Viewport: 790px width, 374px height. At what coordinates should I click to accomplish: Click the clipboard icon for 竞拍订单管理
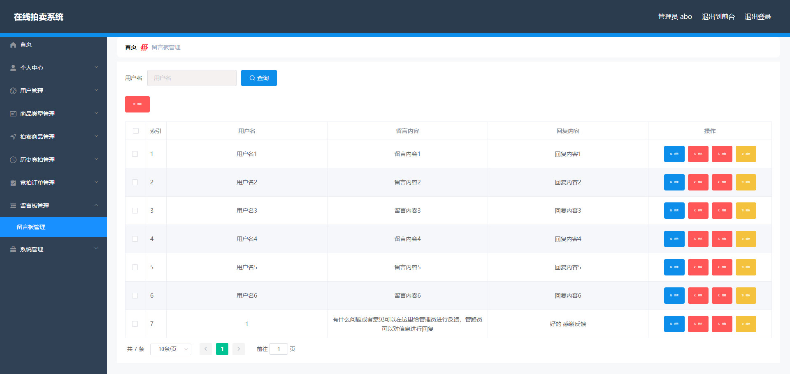tap(13, 183)
